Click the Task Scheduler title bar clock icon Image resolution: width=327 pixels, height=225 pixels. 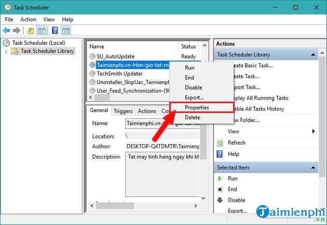[8, 7]
